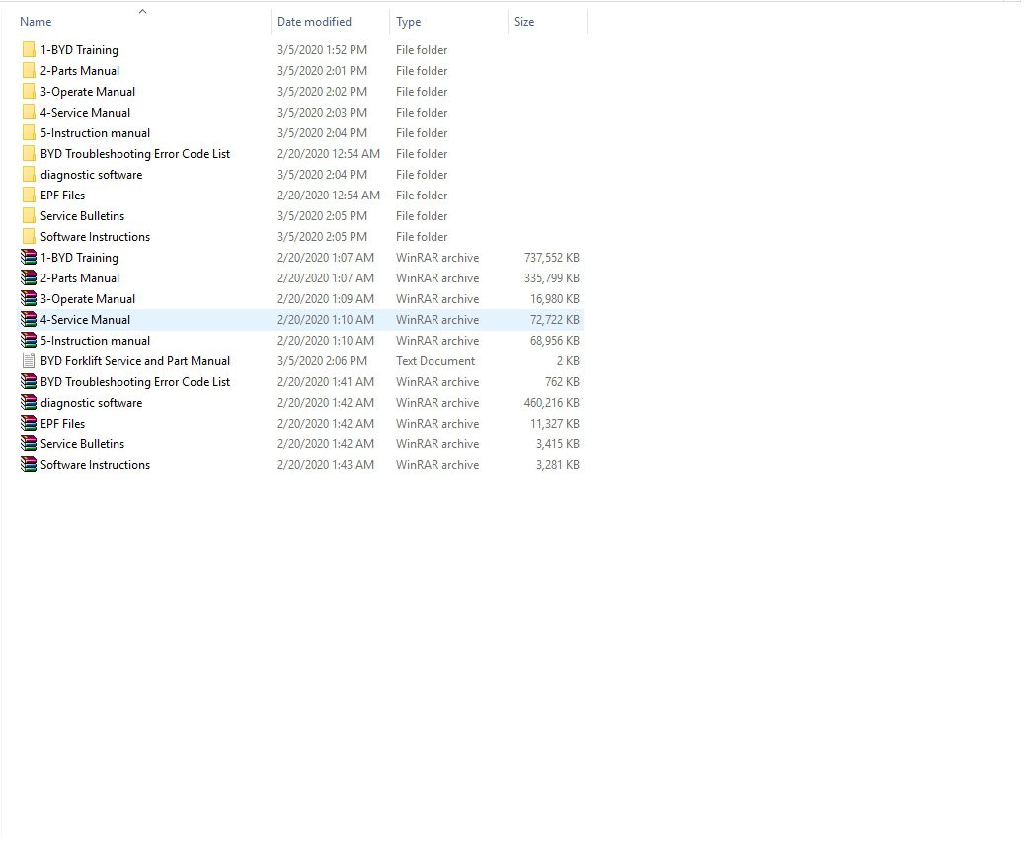Click the 11,327 KB size value

pos(554,424)
